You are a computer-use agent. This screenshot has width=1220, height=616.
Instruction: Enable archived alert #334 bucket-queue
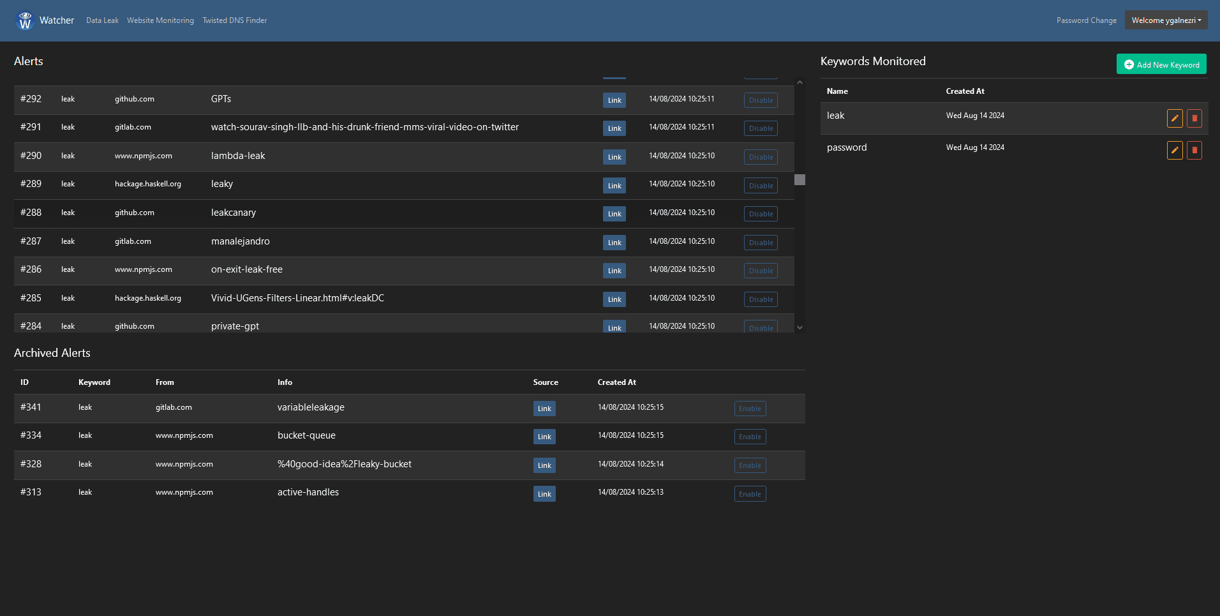click(x=750, y=437)
